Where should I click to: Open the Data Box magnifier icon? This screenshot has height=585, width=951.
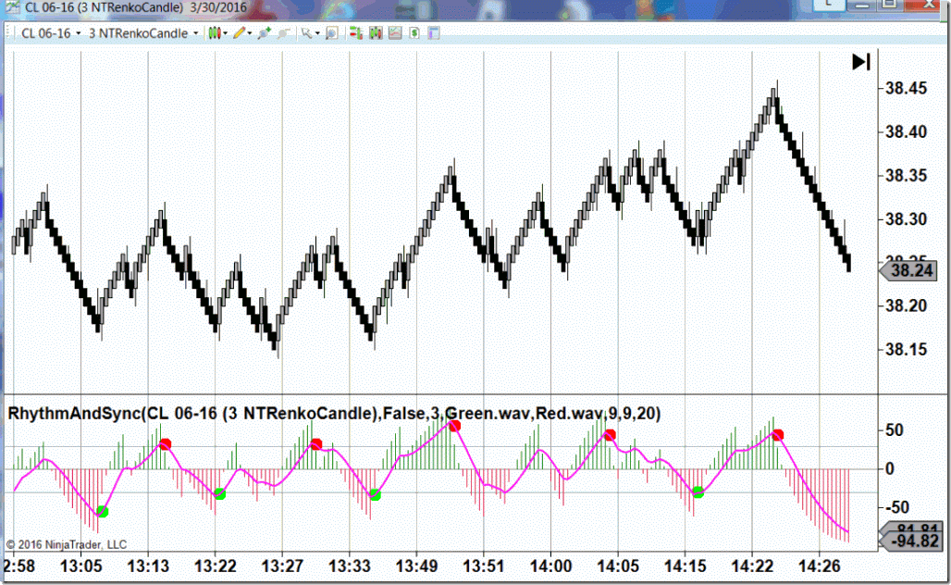tap(331, 33)
